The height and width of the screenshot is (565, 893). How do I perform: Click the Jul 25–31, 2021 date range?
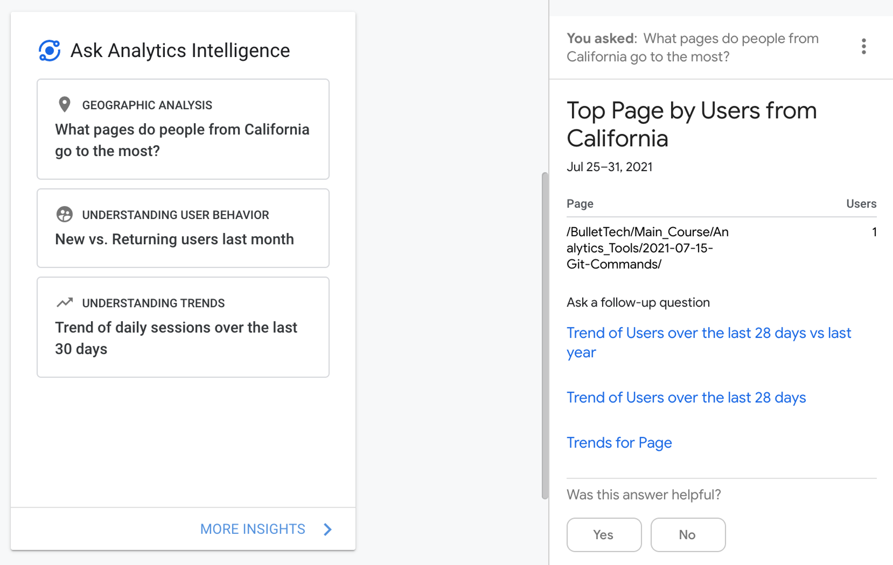[x=609, y=167]
